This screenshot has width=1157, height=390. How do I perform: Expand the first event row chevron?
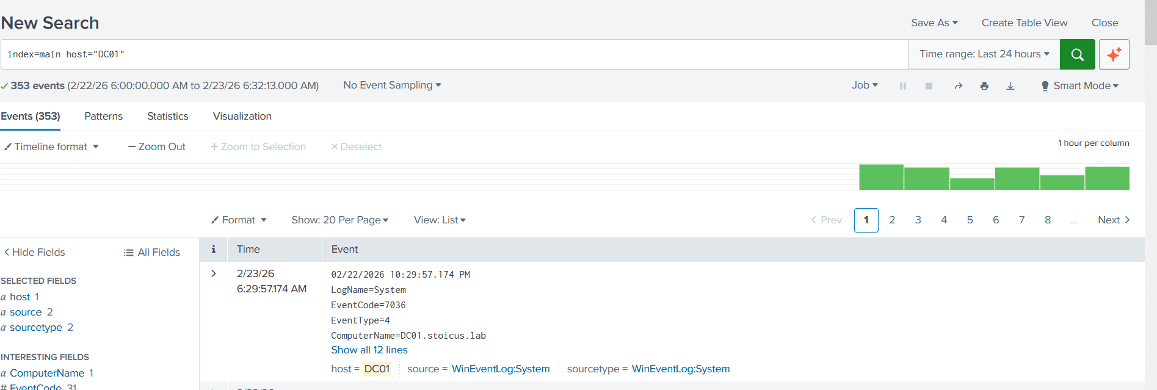click(x=213, y=273)
